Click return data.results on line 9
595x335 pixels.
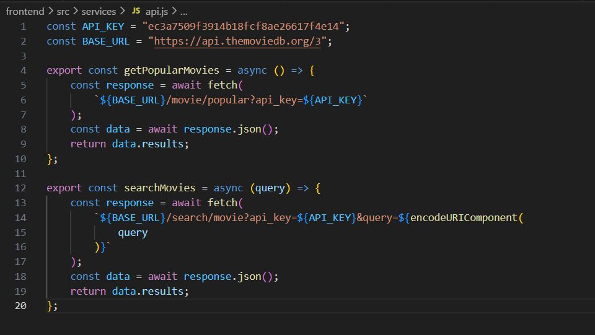pos(129,144)
